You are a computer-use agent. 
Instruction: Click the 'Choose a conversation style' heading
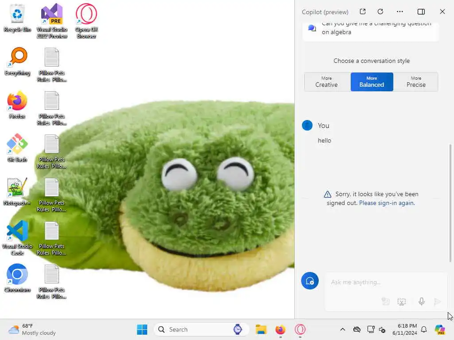click(372, 61)
